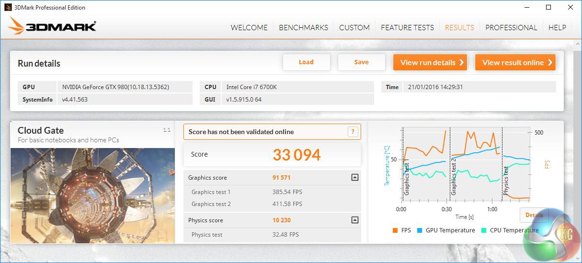Minimize the 3DMark window
Screen dimensions: 582x263
point(527,7)
